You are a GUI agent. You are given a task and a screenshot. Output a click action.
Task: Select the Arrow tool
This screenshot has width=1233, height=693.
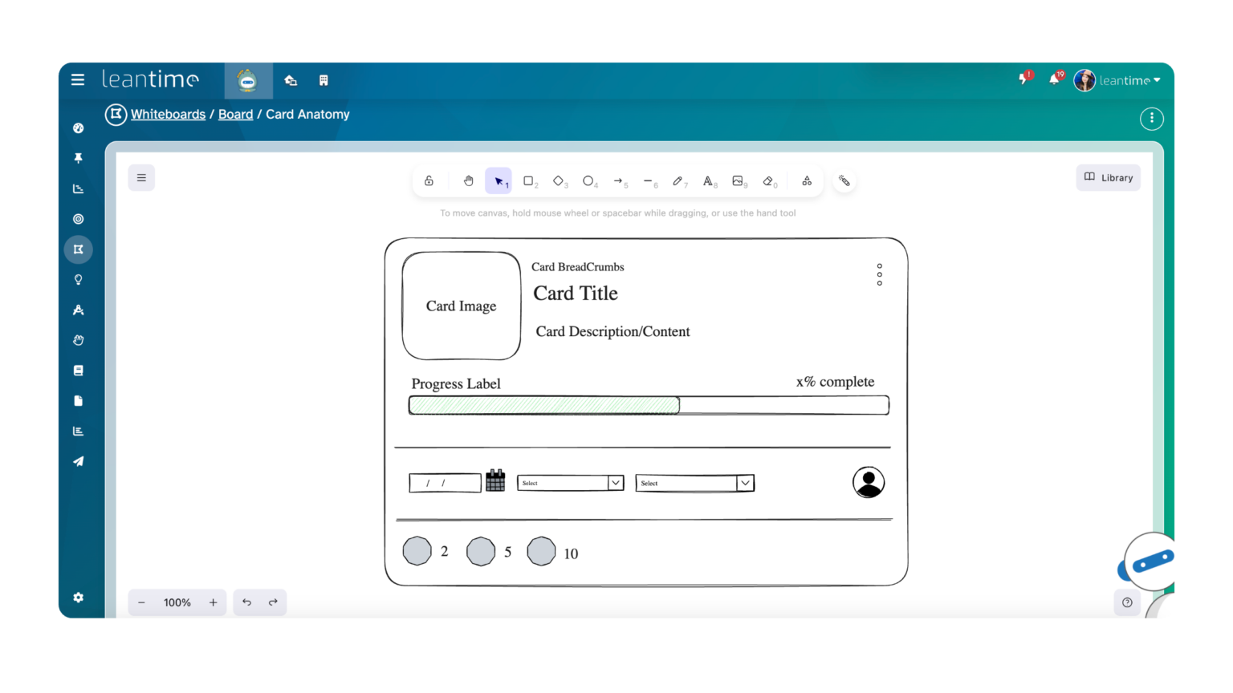[x=618, y=180]
